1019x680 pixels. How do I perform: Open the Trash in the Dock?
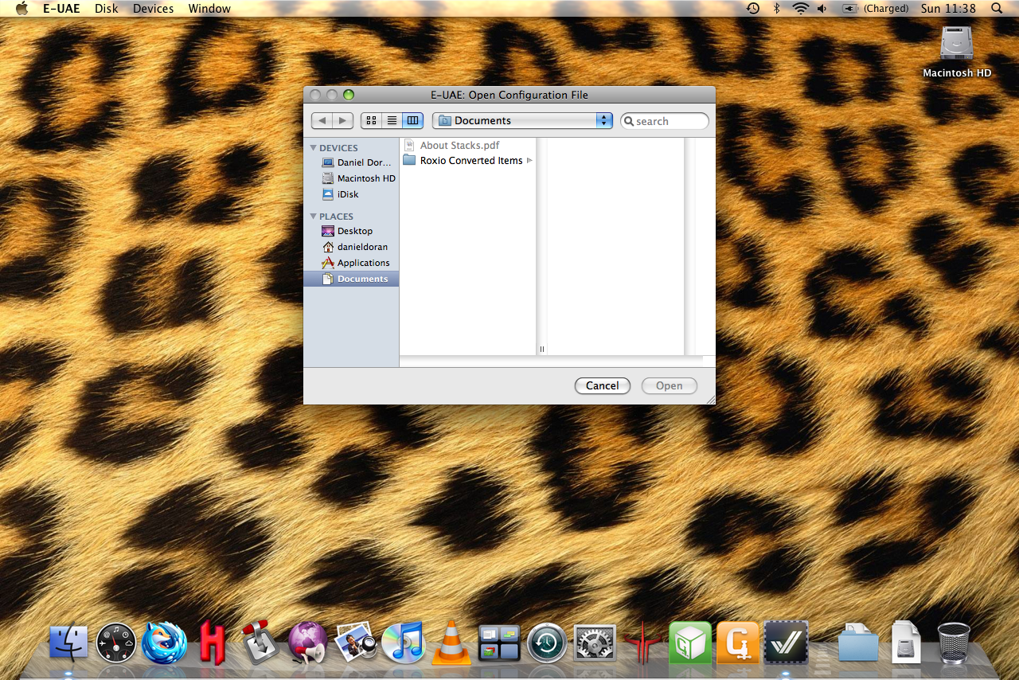tap(954, 643)
